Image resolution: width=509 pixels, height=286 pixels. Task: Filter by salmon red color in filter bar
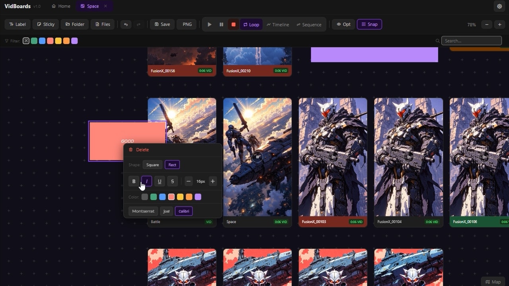pos(50,41)
